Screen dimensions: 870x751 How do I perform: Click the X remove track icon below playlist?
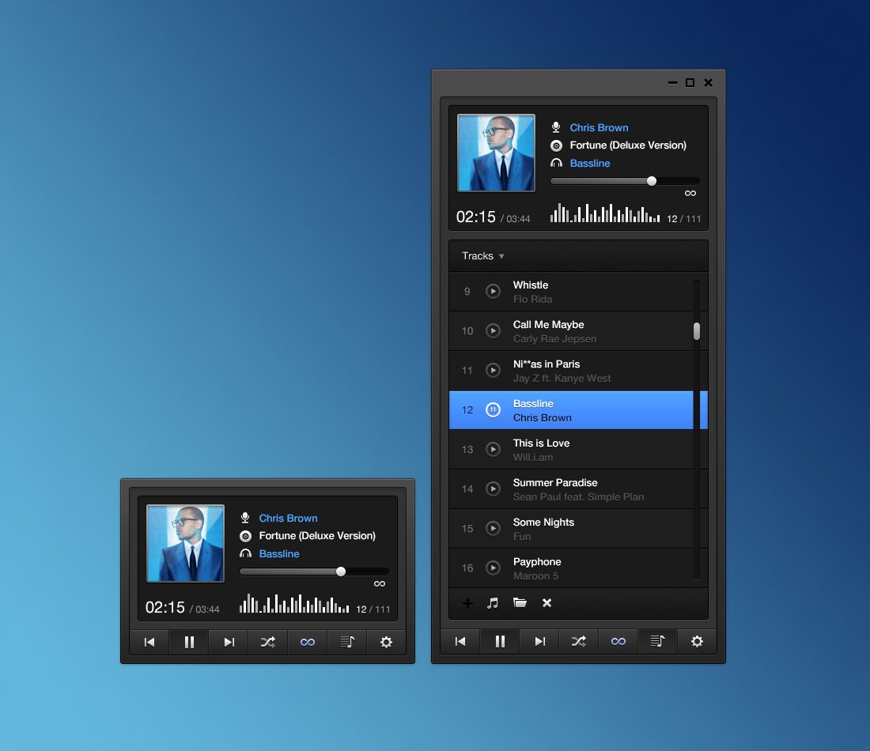point(547,603)
